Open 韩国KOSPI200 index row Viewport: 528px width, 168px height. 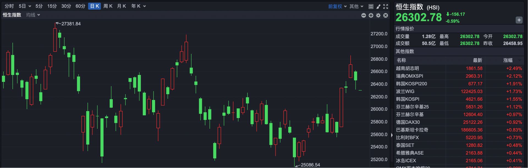(x=411, y=84)
